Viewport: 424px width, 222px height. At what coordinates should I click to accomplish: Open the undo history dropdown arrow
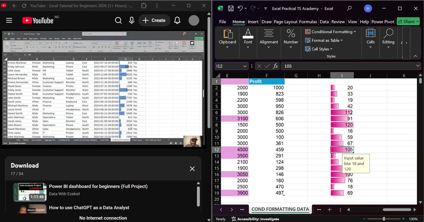(246, 8)
